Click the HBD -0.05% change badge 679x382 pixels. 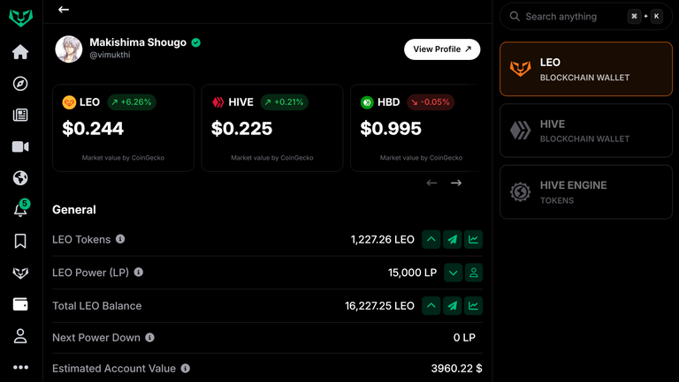point(431,102)
